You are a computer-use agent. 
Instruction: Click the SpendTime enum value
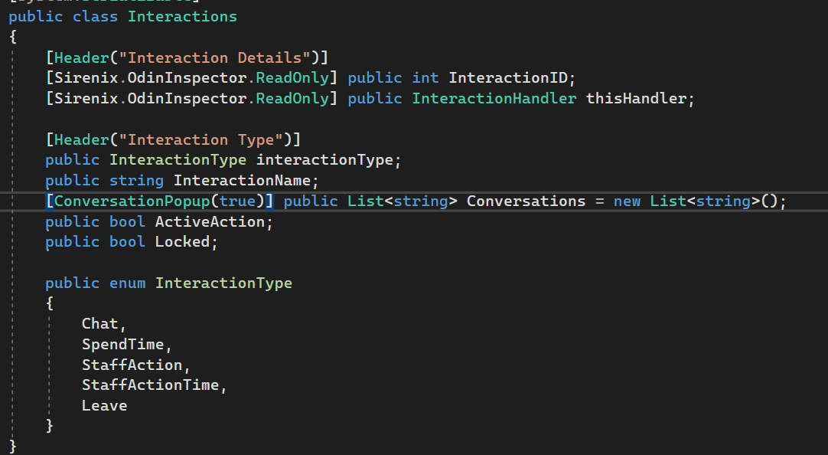[x=122, y=345]
